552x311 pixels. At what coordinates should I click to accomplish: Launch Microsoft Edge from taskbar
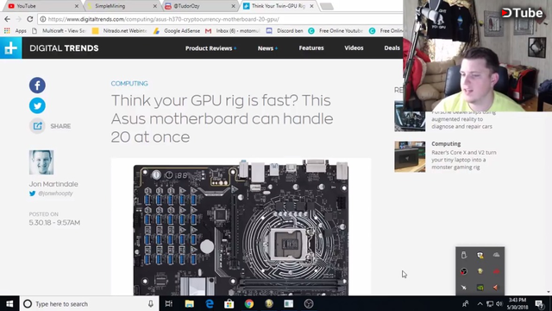tap(210, 303)
